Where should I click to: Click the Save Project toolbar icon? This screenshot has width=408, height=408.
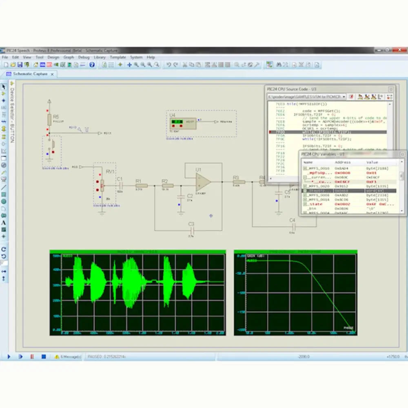pos(20,64)
